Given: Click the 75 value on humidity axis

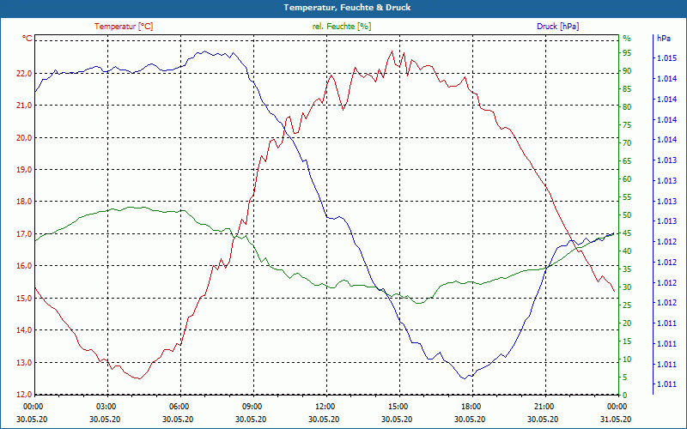Looking at the screenshot, I should [627, 125].
